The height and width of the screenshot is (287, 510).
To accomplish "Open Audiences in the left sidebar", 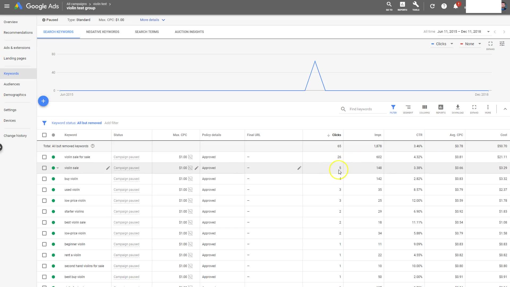I will (x=12, y=84).
